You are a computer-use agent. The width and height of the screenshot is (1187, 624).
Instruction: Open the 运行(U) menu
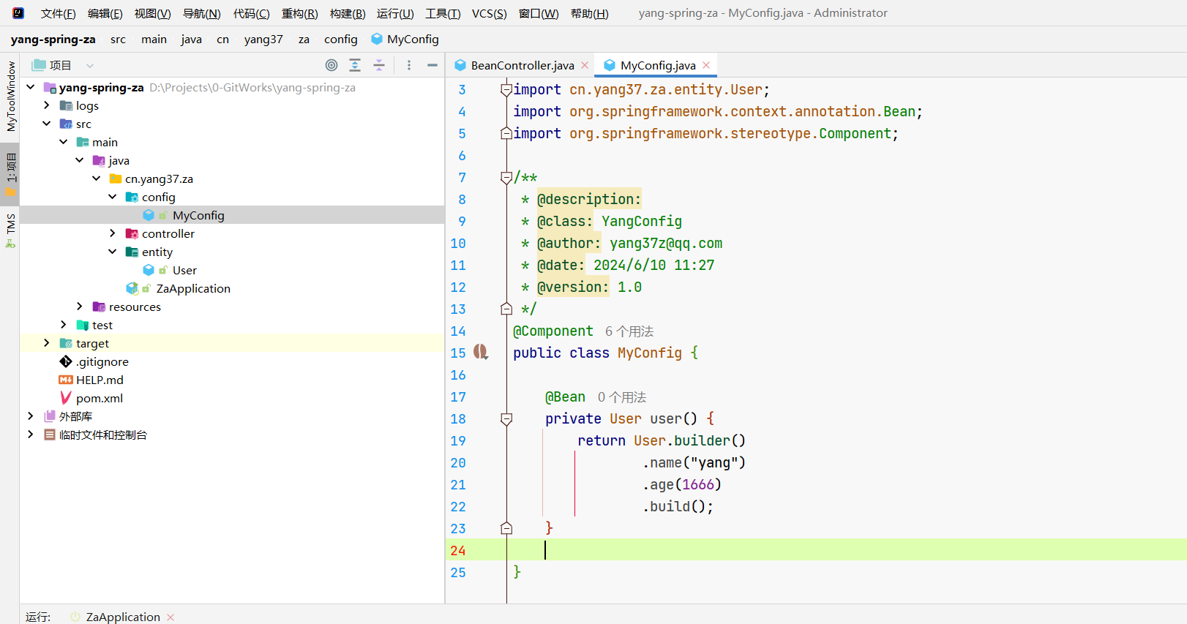pyautogui.click(x=395, y=13)
